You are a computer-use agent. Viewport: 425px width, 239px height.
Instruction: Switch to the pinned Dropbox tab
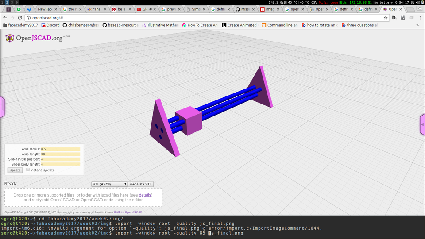29,9
